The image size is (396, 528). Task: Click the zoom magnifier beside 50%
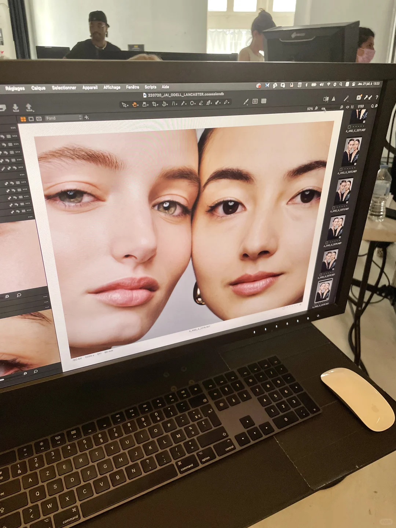pyautogui.click(x=316, y=109)
